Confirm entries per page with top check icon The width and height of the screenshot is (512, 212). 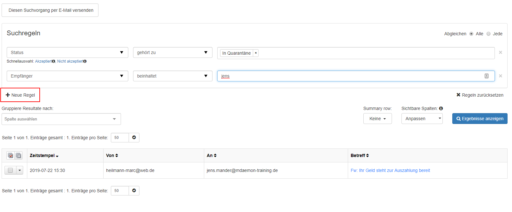tap(134, 138)
